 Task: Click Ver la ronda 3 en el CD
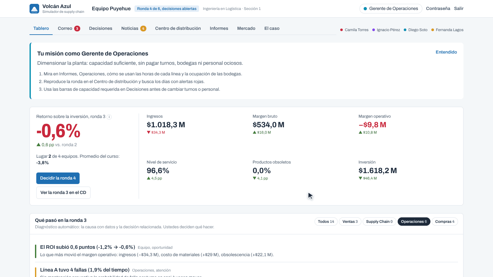(x=63, y=193)
